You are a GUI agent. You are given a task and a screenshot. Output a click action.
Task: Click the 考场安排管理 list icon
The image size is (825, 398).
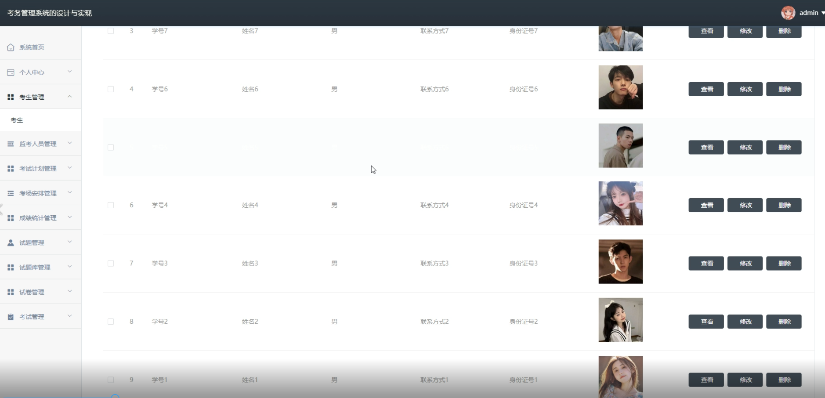pyautogui.click(x=10, y=193)
